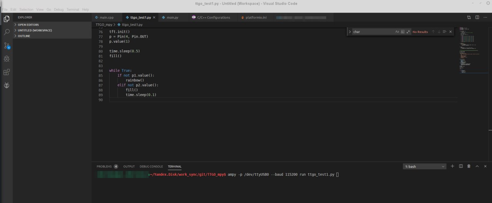
Task: Toggle Use Regular Expression in find widget
Action: click(x=408, y=32)
